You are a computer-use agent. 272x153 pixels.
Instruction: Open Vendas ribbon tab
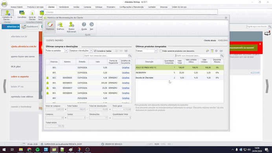(76, 7)
